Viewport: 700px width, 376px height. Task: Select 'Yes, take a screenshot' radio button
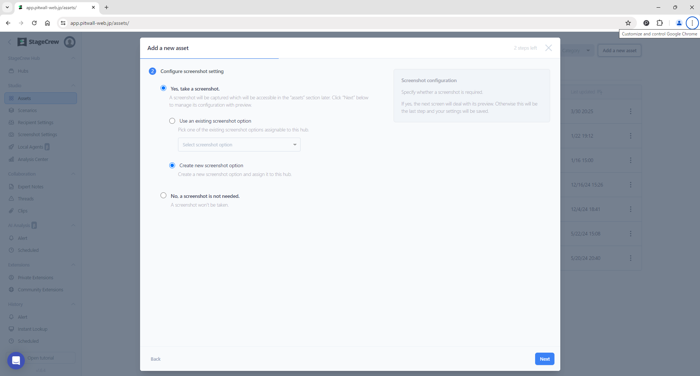[x=163, y=88]
